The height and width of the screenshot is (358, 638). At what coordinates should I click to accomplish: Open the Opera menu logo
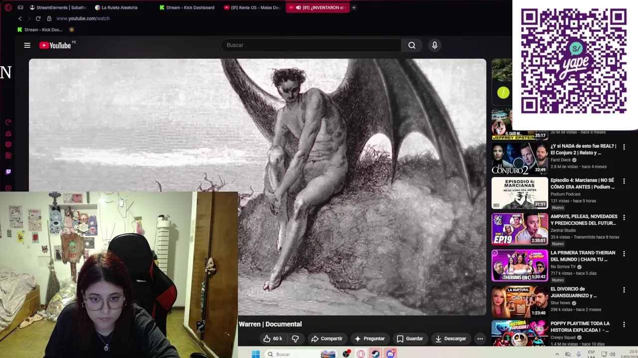[x=8, y=7]
